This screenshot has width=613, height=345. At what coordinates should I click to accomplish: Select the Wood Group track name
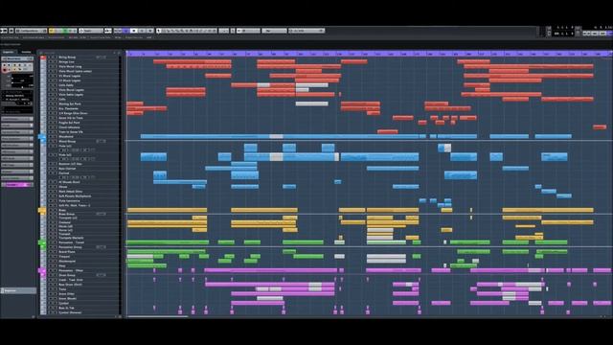coord(67,141)
